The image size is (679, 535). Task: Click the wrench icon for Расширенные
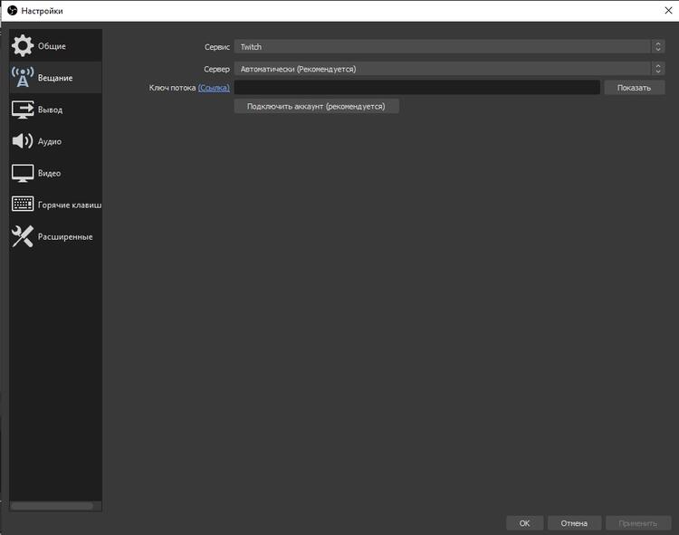(x=23, y=237)
